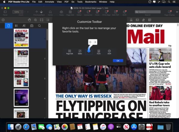Open System Preferences from the Dock

(141, 127)
